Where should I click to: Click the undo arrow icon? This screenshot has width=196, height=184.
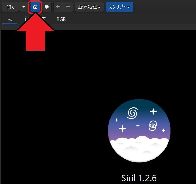58,7
